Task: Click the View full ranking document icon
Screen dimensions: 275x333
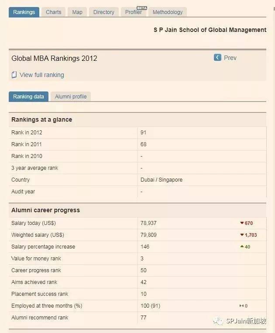Action: pyautogui.click(x=14, y=75)
